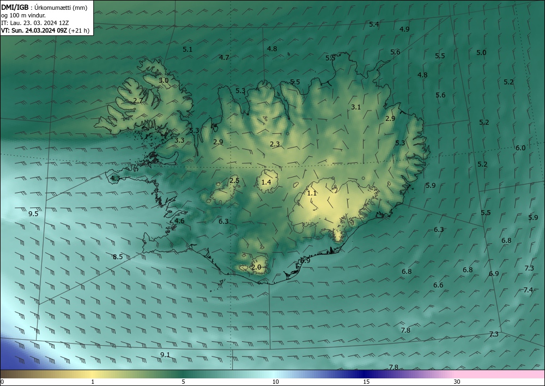Select the 4.3 value on the western peninsula tip
Viewport: 545px width, 386px height.
pos(115,179)
